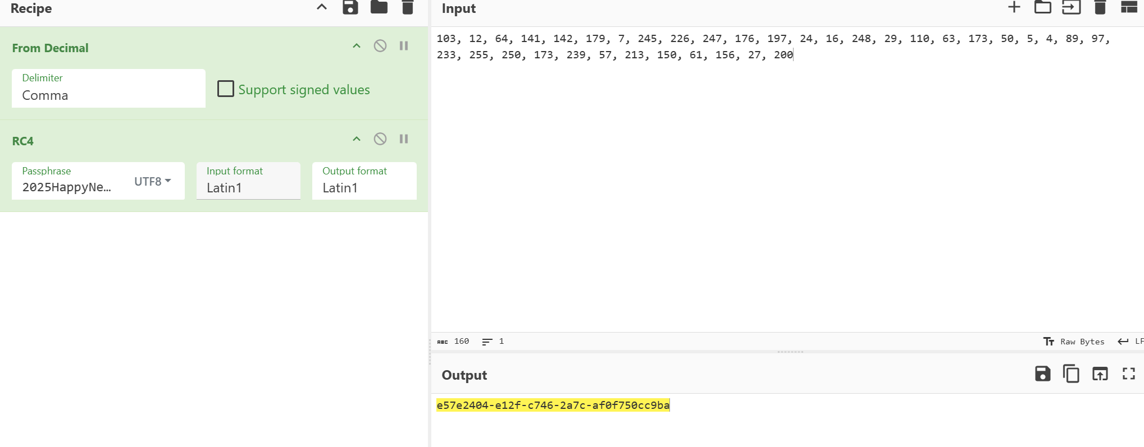The height and width of the screenshot is (447, 1144).
Task: Click the Recipe pane heading
Action: tap(31, 8)
